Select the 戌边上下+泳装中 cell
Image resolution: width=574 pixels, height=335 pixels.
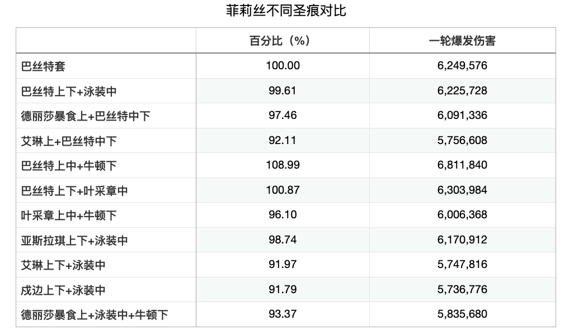click(x=63, y=290)
